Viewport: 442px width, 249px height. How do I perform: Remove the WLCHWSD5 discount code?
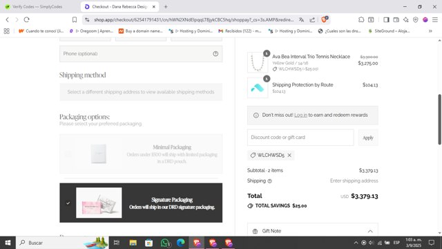point(289,155)
